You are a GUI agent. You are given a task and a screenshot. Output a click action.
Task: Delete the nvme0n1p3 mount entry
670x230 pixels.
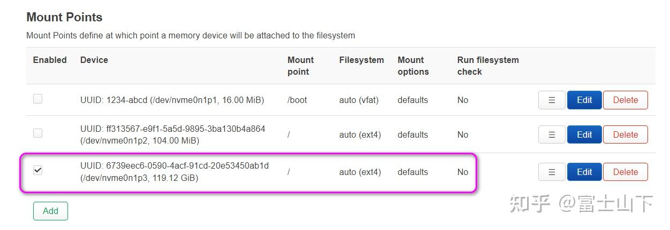pyautogui.click(x=625, y=172)
